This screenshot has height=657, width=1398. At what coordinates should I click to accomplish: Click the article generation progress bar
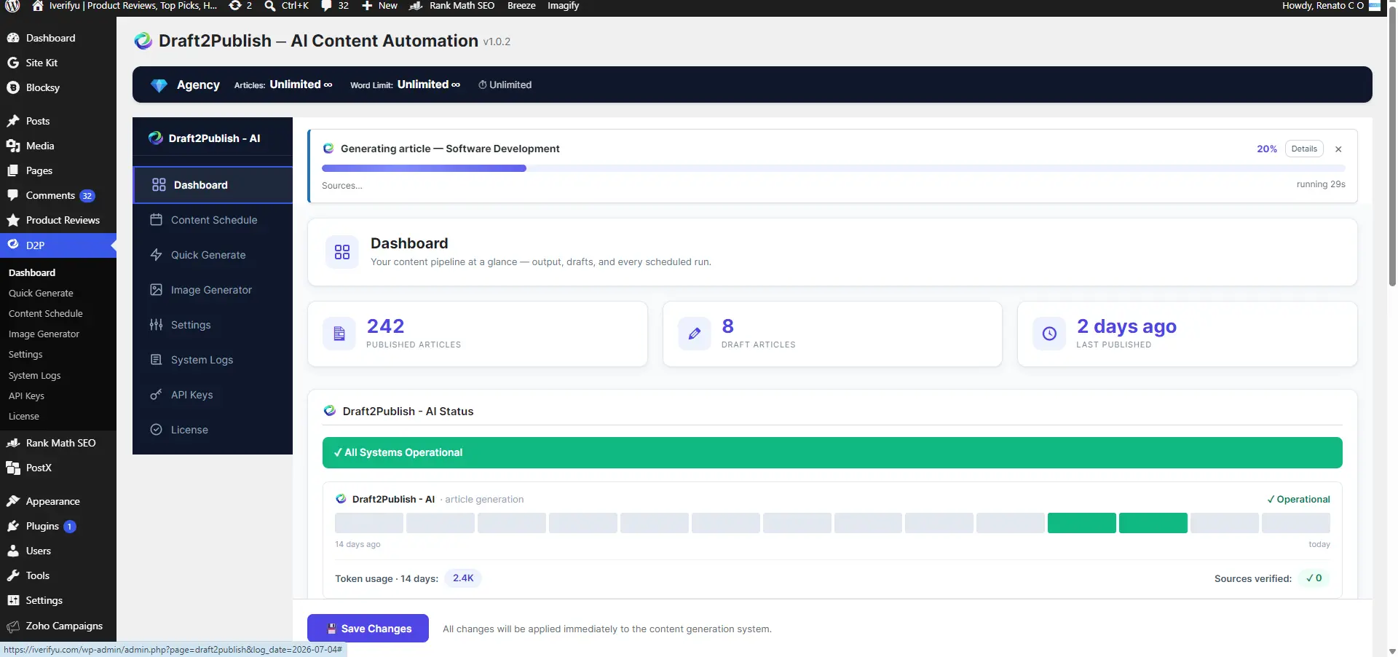click(834, 168)
